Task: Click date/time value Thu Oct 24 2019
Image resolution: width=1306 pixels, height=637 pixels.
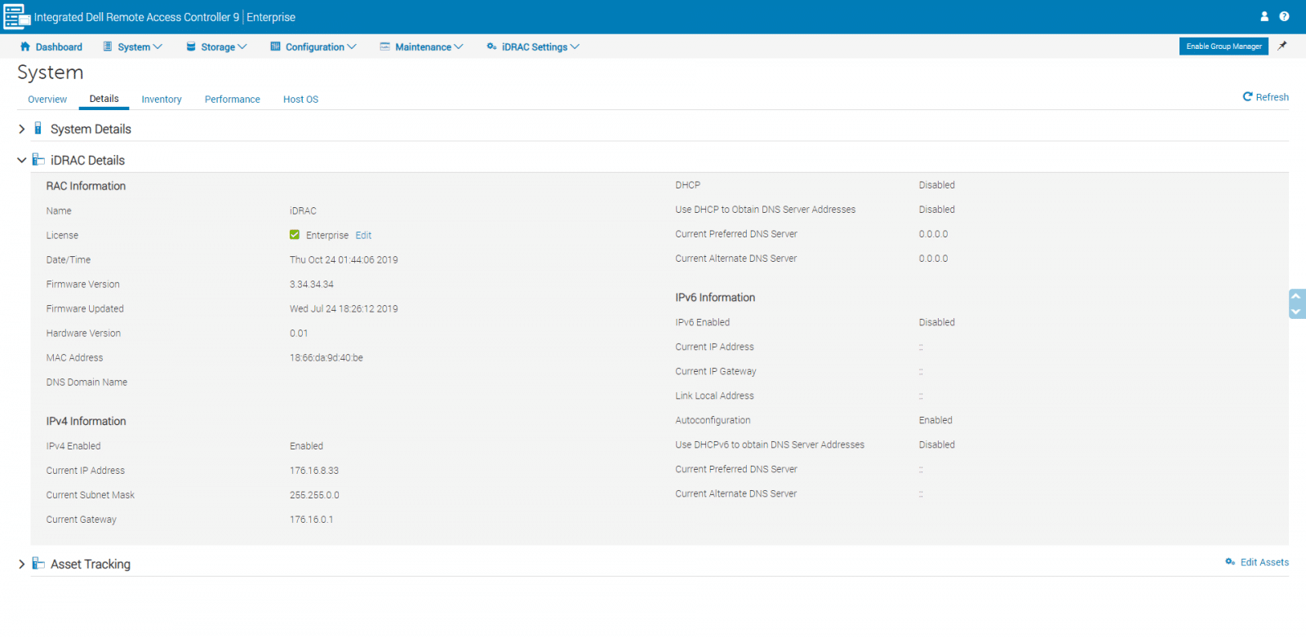Action: coord(344,259)
